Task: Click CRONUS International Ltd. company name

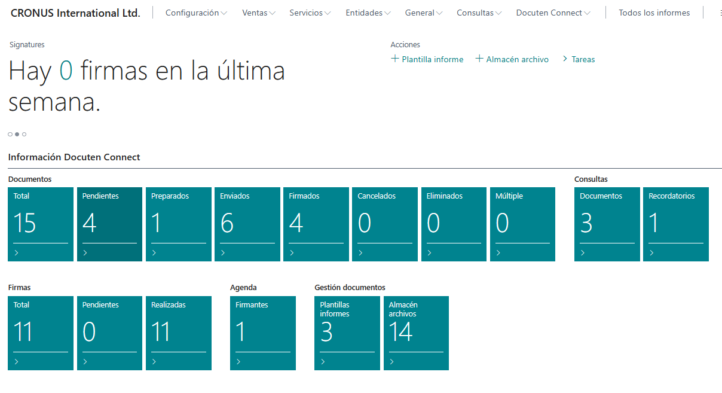Action: (x=75, y=13)
